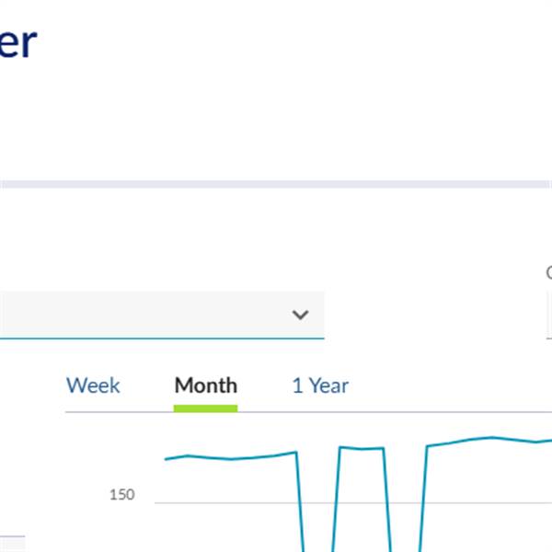Open the gray select box field
This screenshot has height=552, width=552.
162,315
